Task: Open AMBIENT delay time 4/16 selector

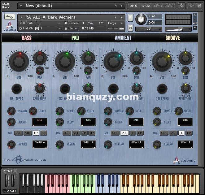Action: 136,122
